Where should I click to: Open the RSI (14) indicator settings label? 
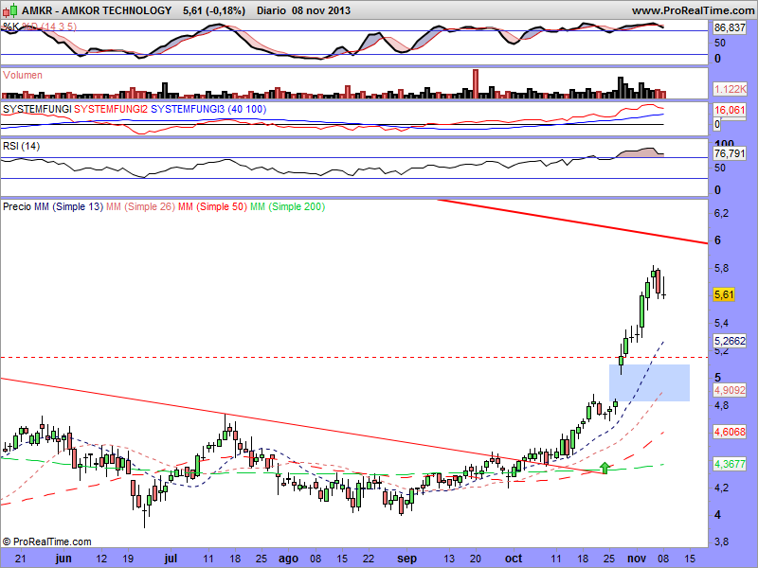coord(22,146)
